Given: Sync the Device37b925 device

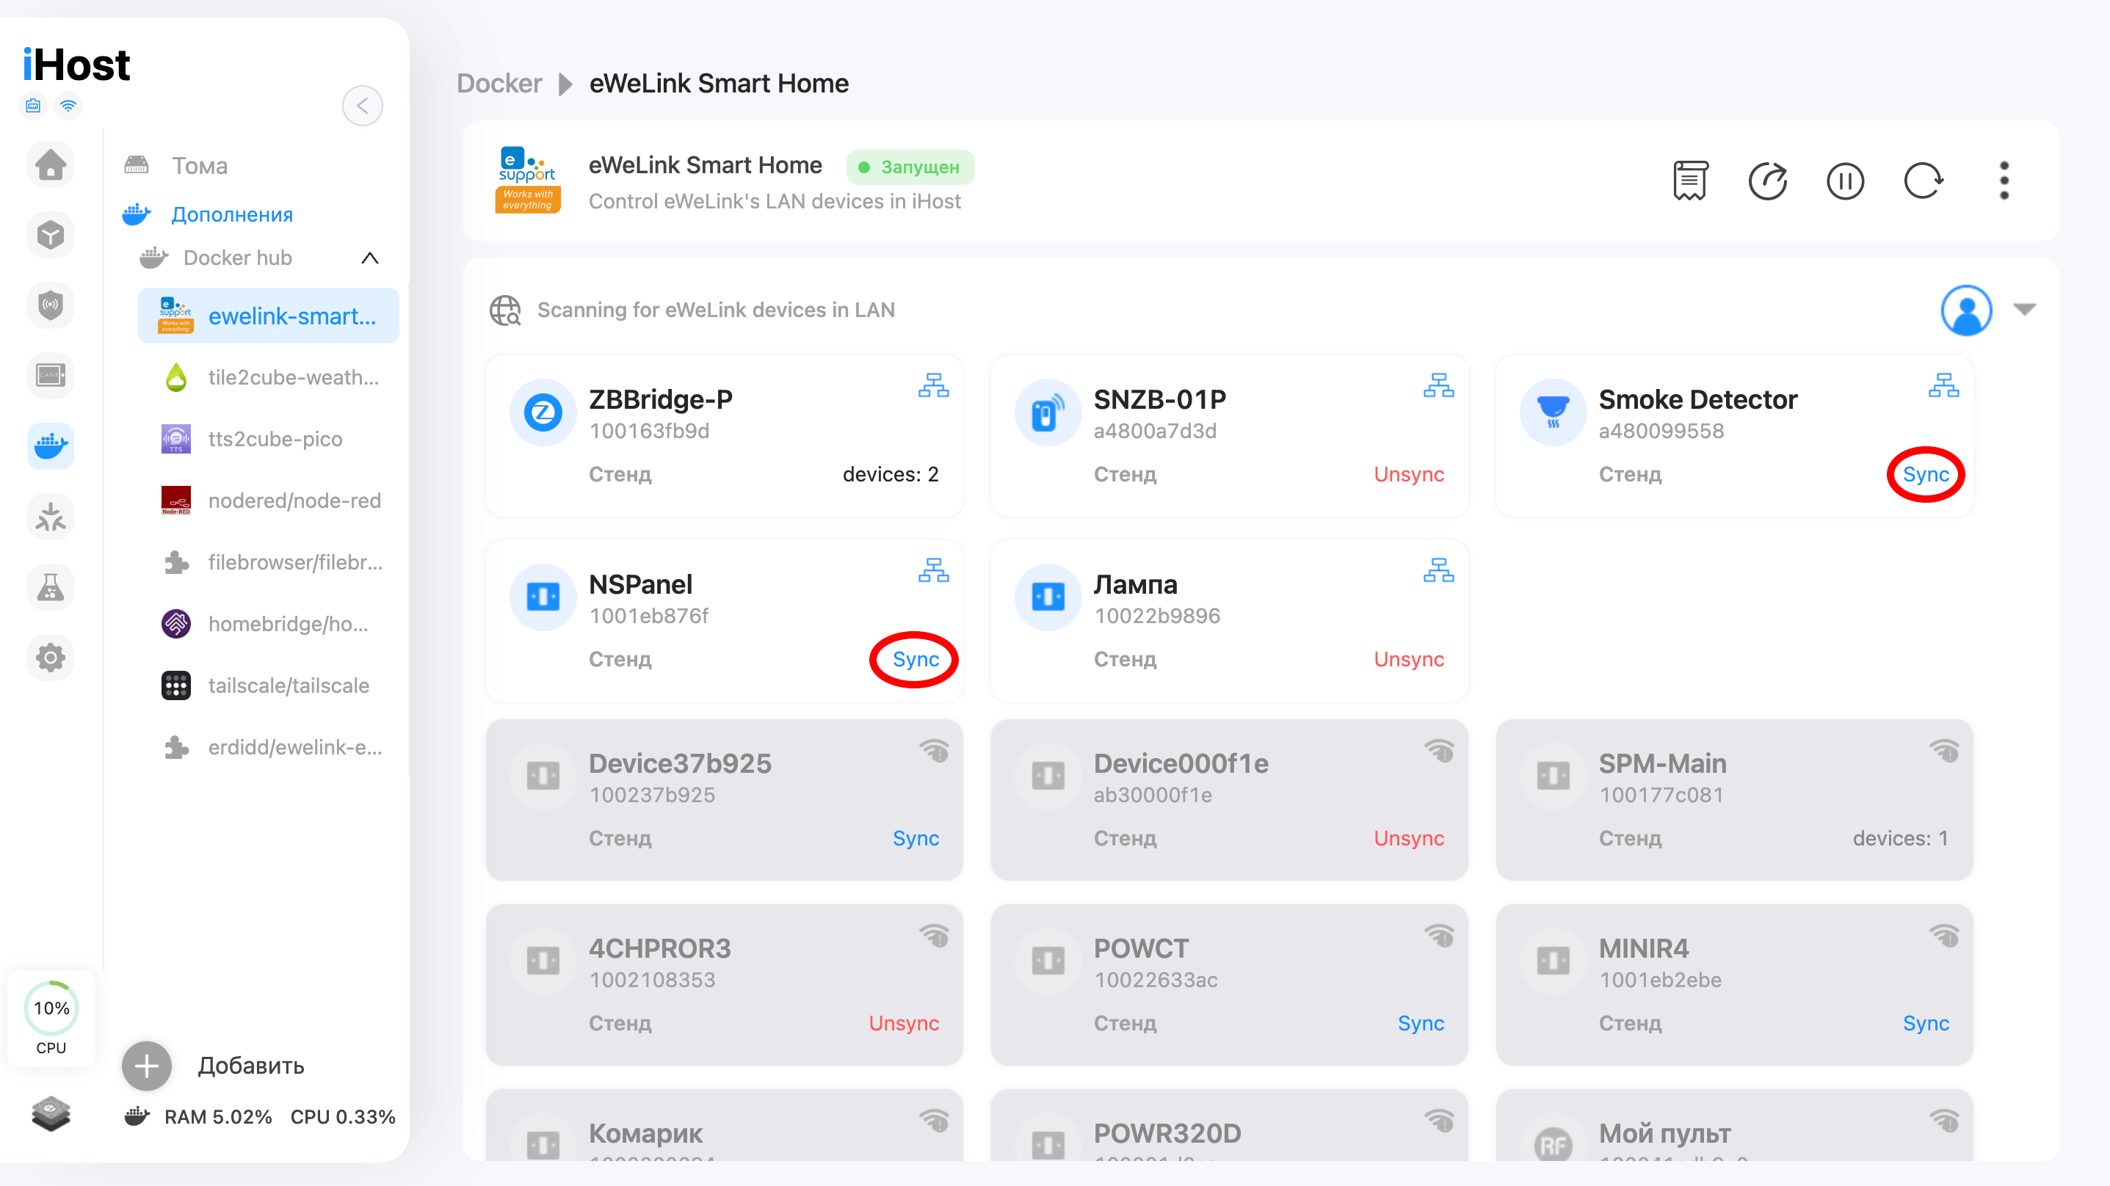Looking at the screenshot, I should tap(916, 838).
